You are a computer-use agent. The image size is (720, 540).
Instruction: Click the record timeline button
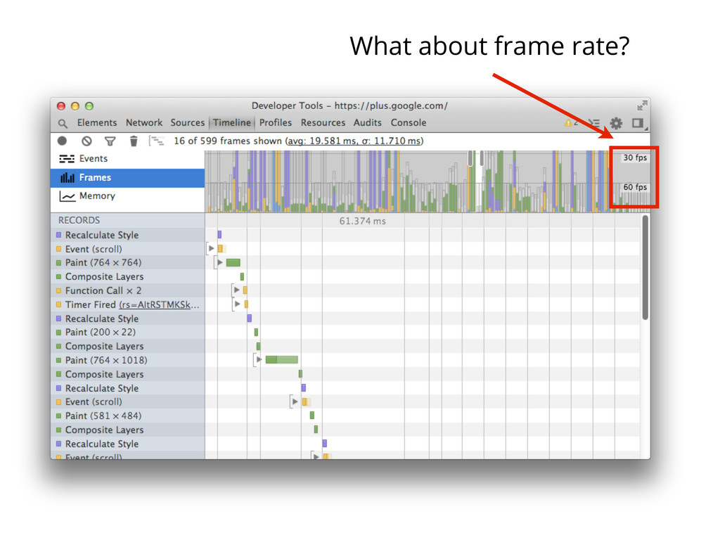pos(63,141)
